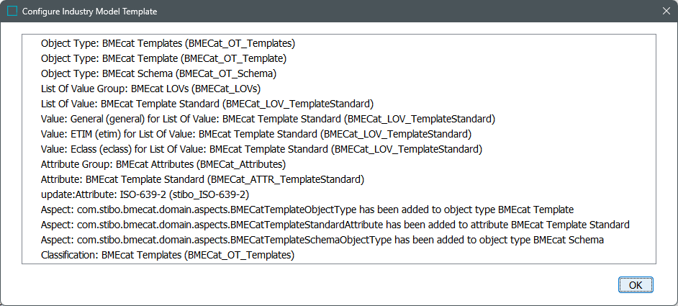Select Attribute: BMEcat Template Standard line
This screenshot has height=306, width=678.
point(203,179)
